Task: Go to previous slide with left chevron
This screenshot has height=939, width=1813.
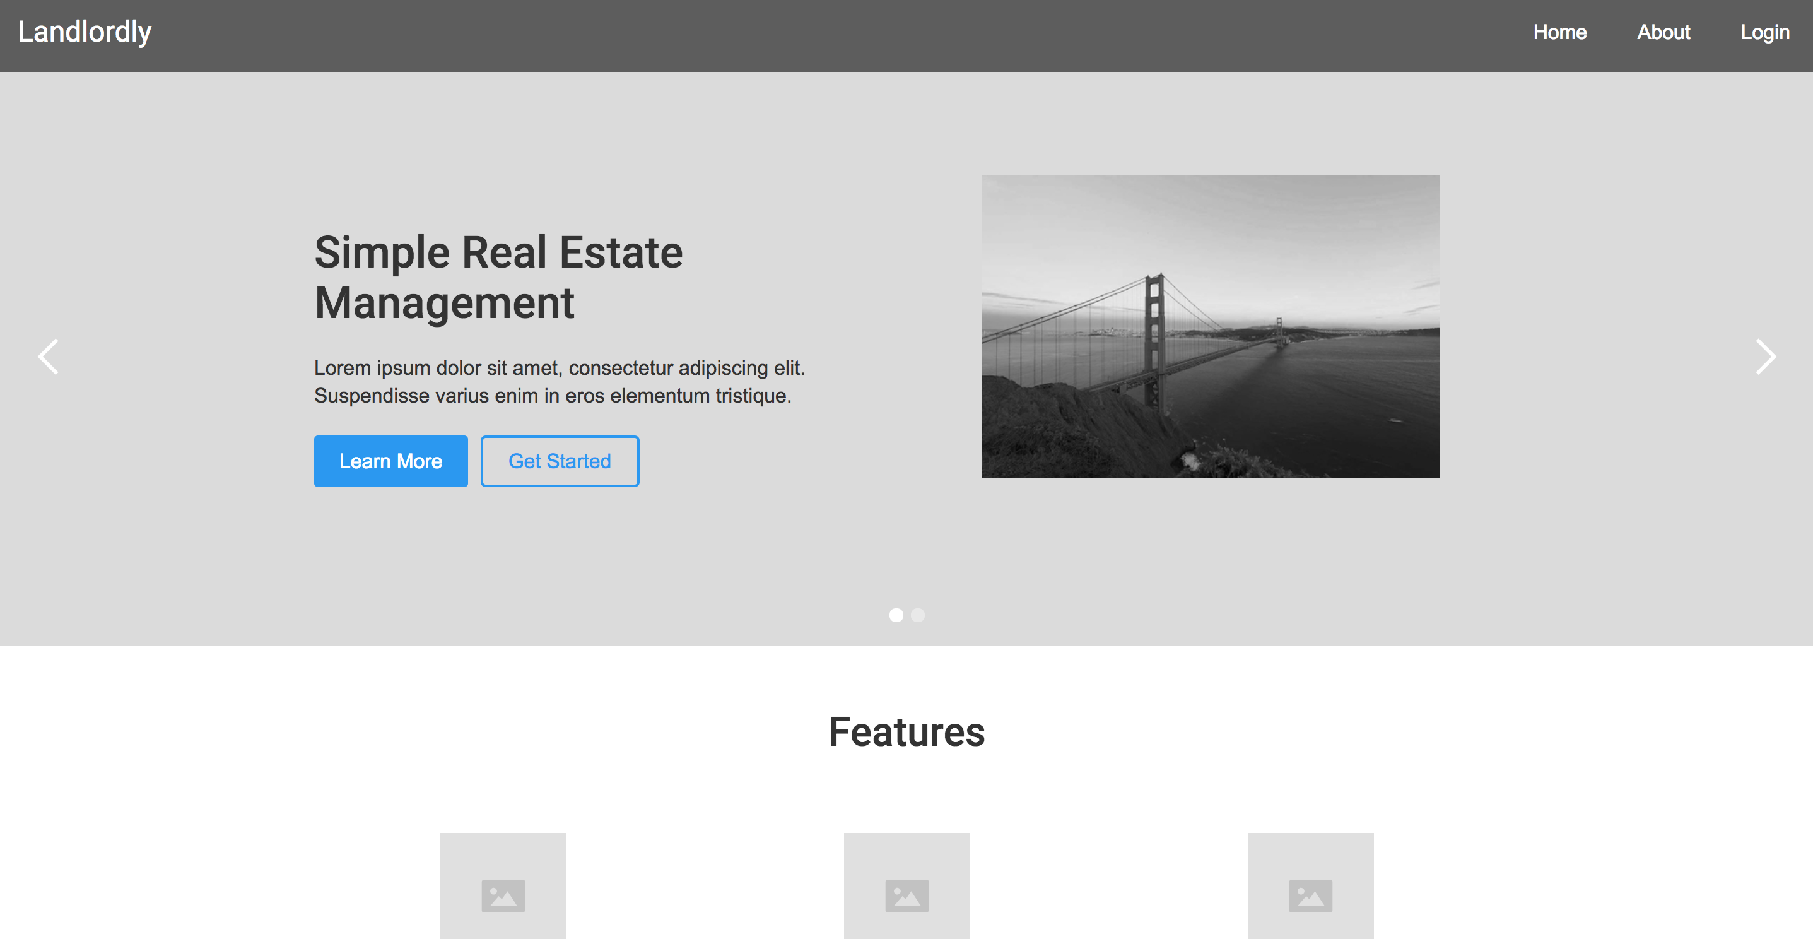Action: coord(48,357)
